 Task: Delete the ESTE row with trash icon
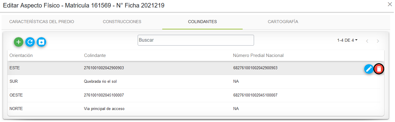click(379, 69)
